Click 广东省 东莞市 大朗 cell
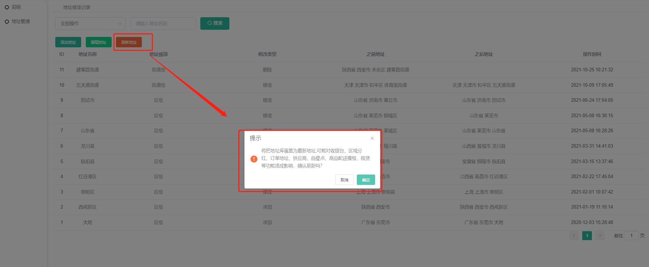 coord(484,223)
